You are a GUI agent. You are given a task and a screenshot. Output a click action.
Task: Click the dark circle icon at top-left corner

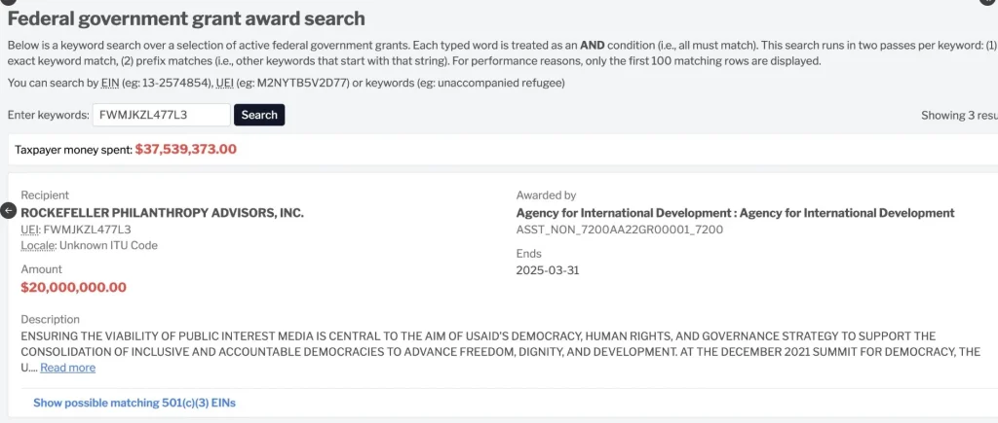9,2
